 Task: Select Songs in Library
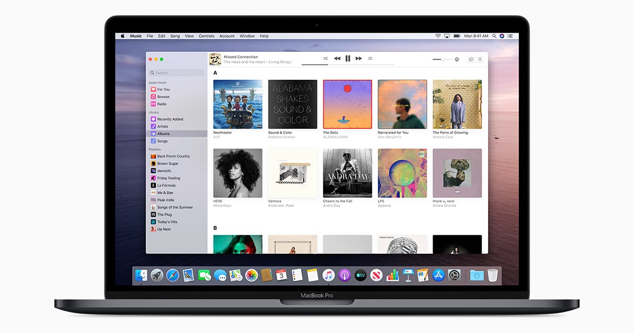pos(176,141)
